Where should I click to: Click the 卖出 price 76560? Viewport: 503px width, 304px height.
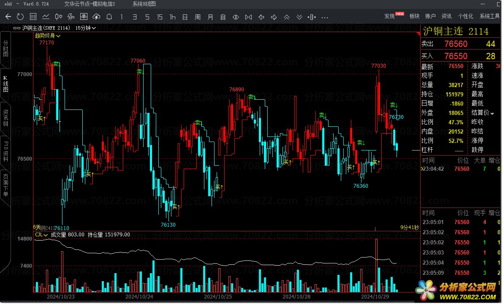pos(456,44)
